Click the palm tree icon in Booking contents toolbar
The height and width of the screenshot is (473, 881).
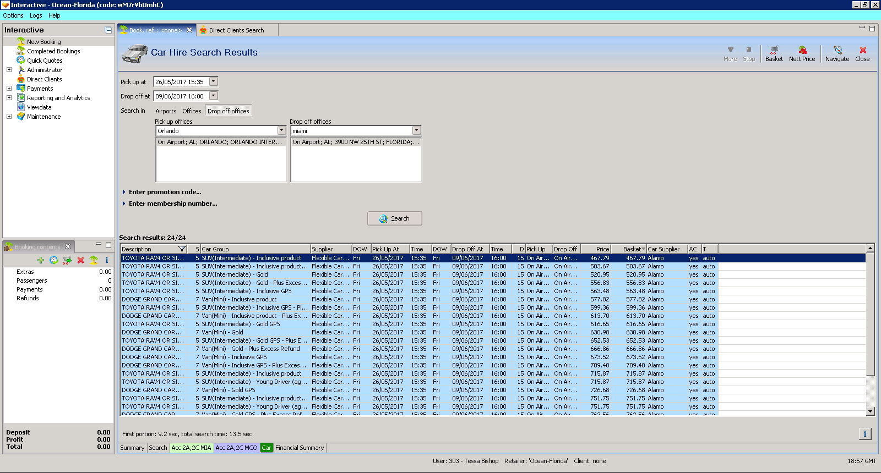pyautogui.click(x=94, y=260)
